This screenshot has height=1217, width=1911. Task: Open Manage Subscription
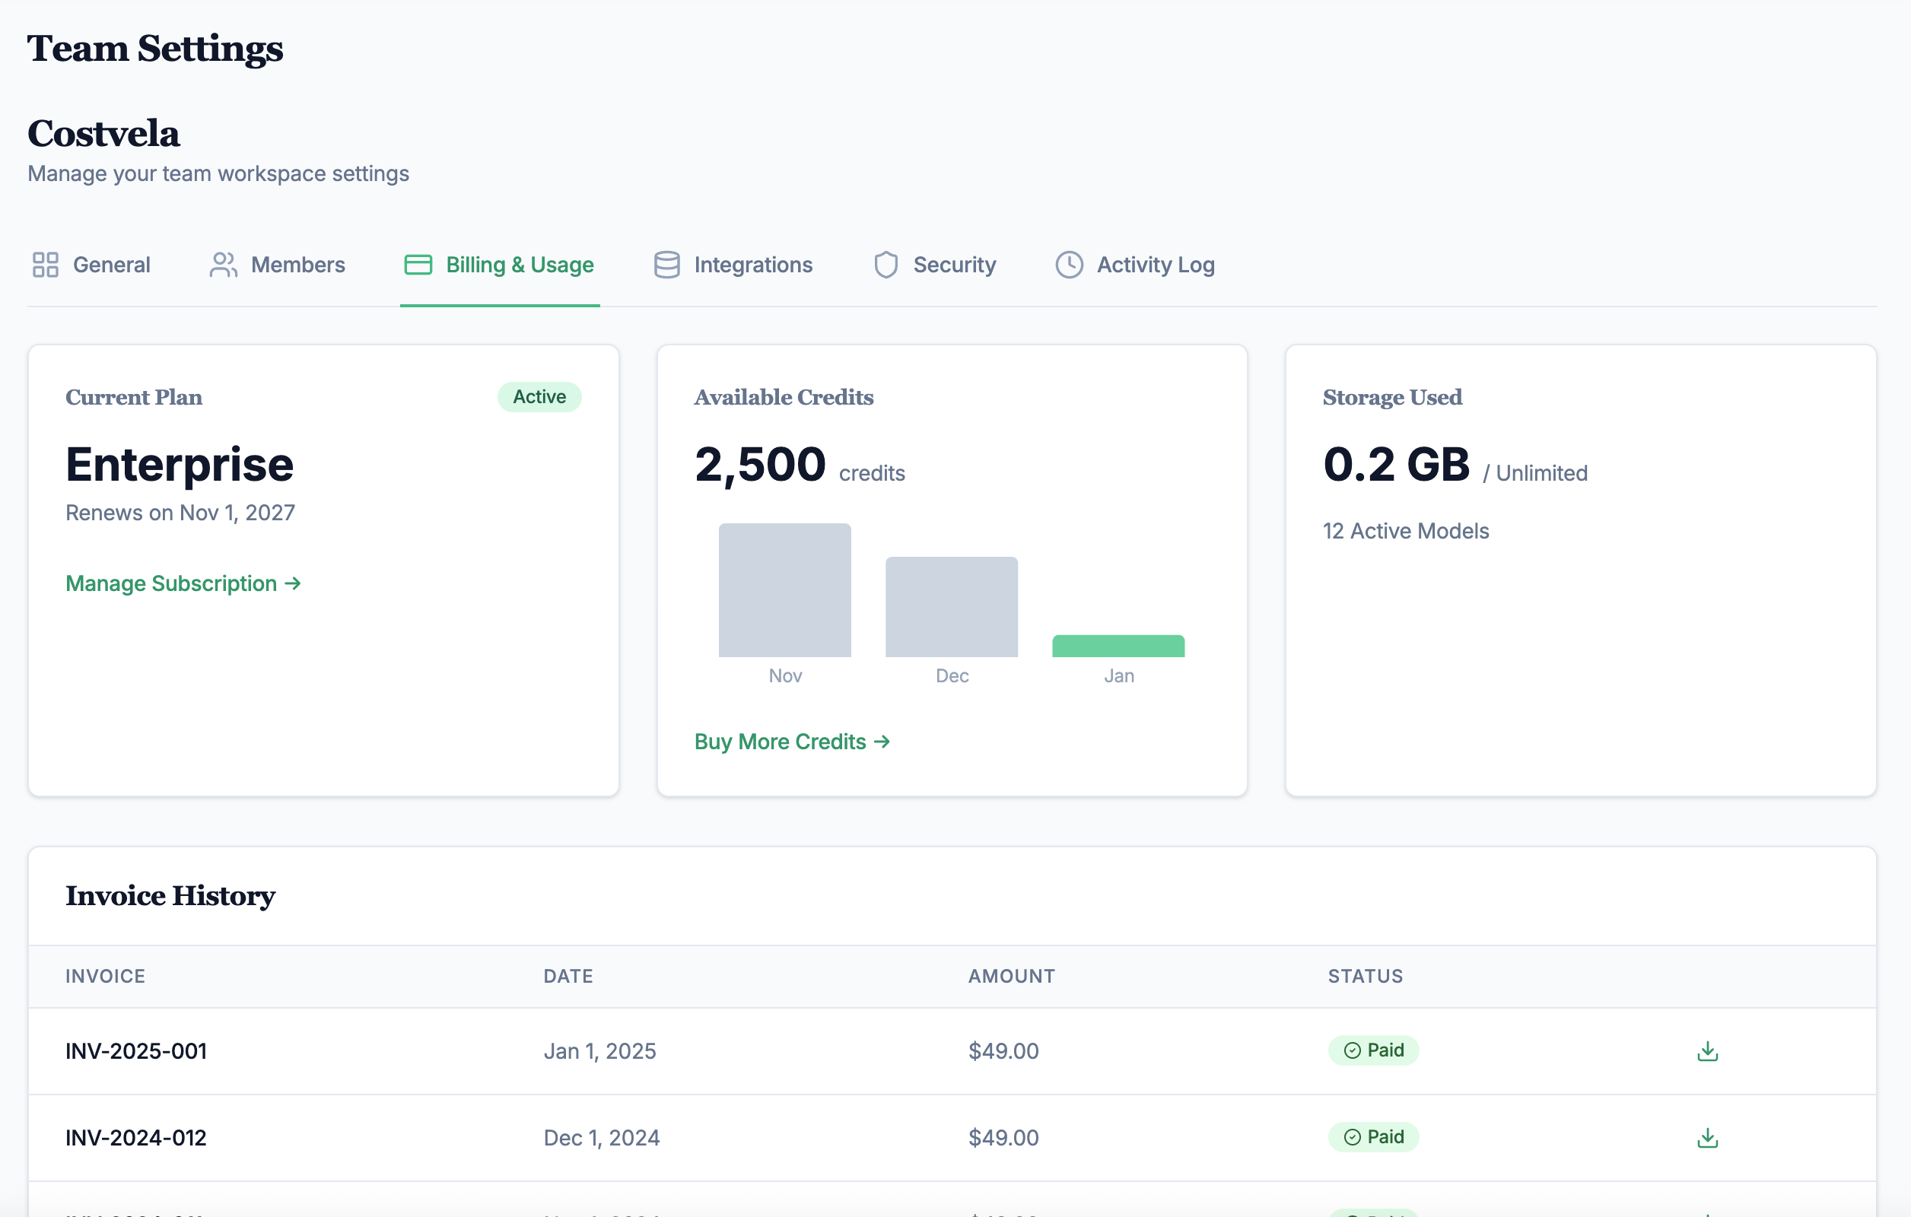point(183,583)
